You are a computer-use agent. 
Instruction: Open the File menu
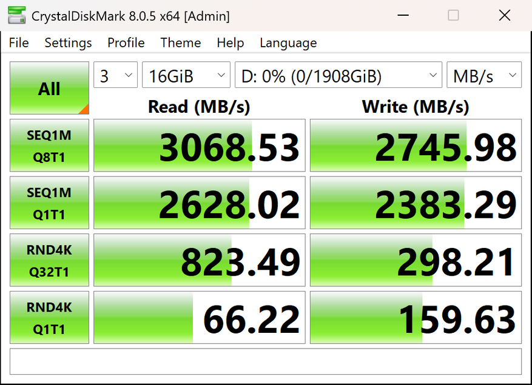click(19, 43)
